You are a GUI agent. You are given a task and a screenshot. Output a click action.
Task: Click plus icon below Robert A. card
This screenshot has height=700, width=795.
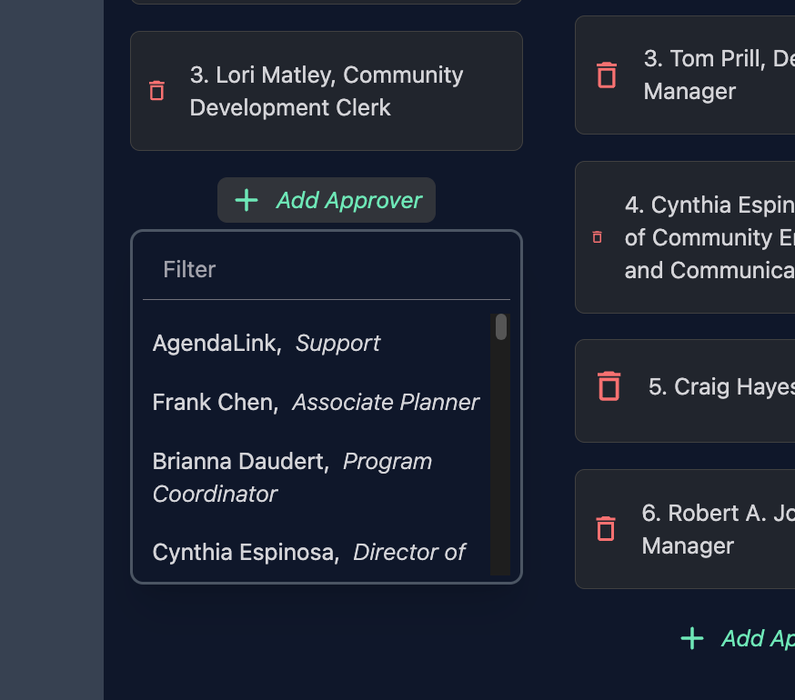(692, 638)
